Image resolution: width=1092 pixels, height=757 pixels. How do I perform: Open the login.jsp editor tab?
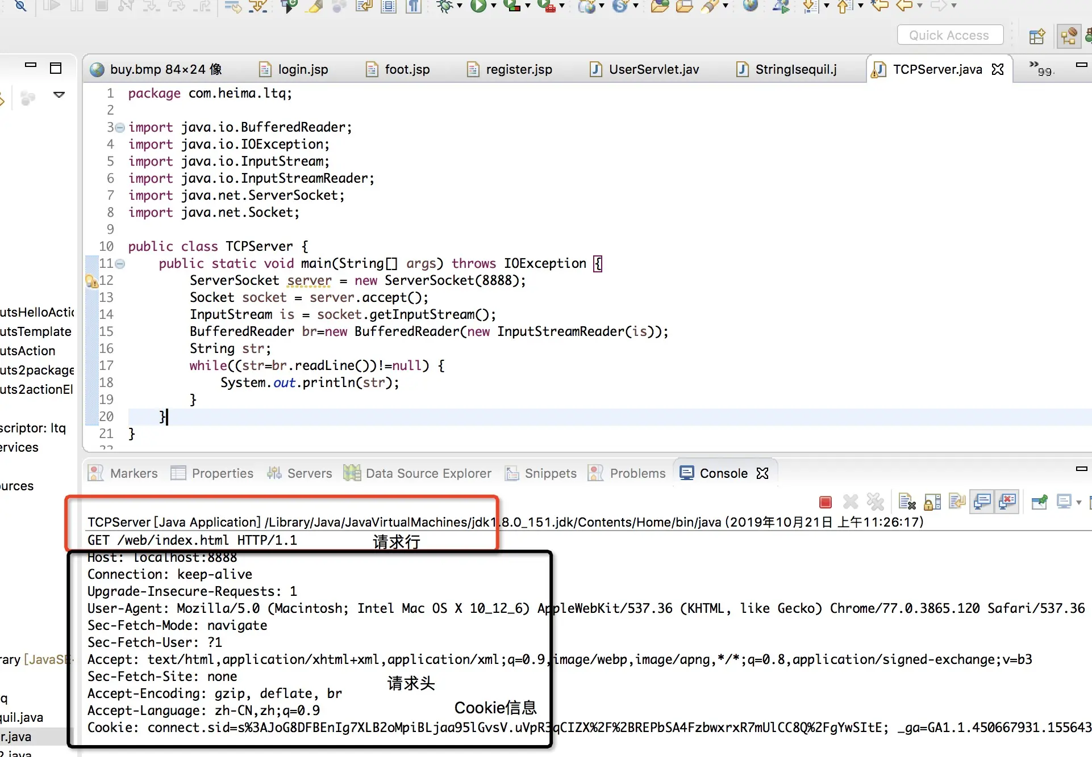click(x=302, y=69)
